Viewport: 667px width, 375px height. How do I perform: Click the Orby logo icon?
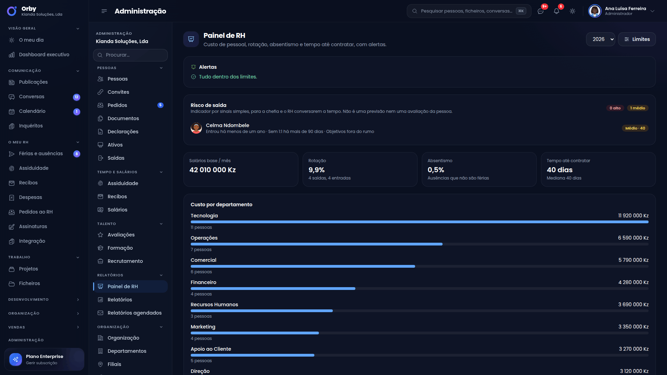point(12,11)
